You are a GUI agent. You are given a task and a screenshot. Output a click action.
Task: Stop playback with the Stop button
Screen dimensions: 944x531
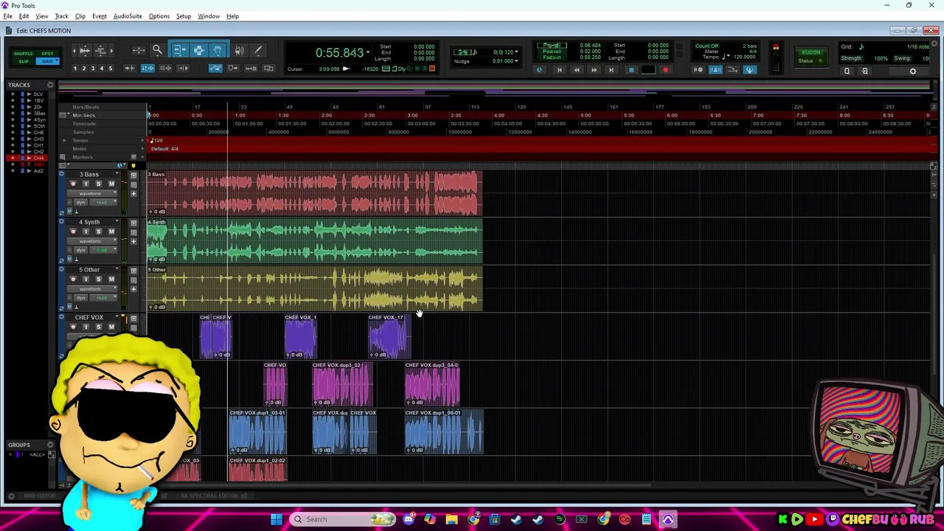pyautogui.click(x=631, y=70)
